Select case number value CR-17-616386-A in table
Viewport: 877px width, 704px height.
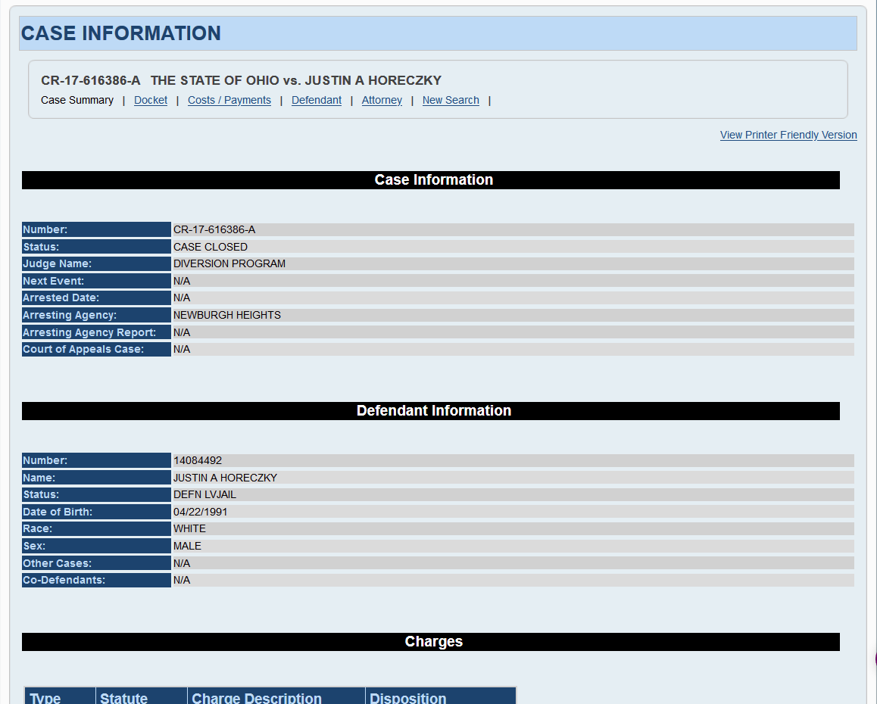214,230
